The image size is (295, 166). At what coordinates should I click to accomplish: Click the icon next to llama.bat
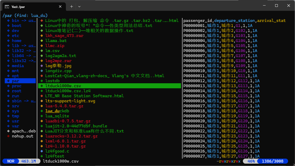pyautogui.click(x=42, y=41)
